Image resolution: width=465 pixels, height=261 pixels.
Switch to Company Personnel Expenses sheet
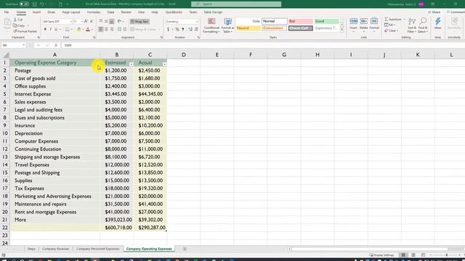point(97,249)
